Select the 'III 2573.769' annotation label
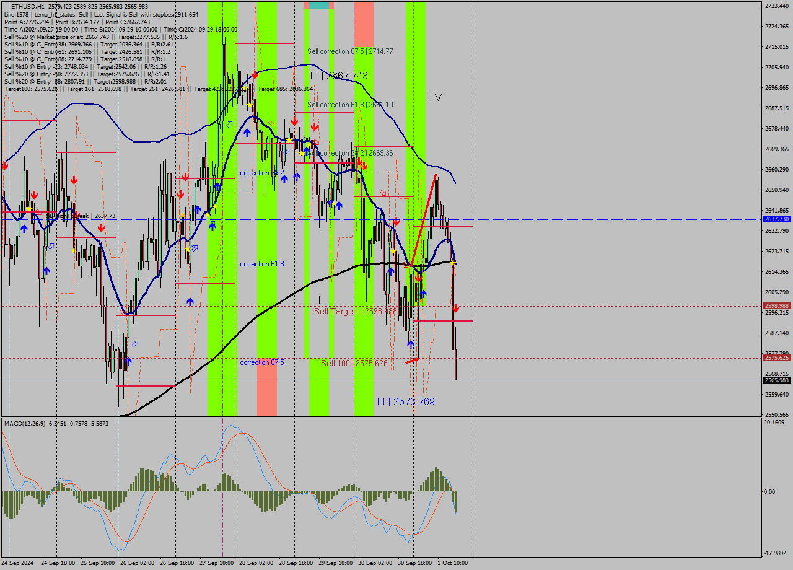This screenshot has width=793, height=570. 405,401
